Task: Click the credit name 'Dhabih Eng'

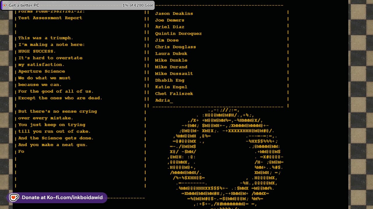Action: pyautogui.click(x=170, y=80)
